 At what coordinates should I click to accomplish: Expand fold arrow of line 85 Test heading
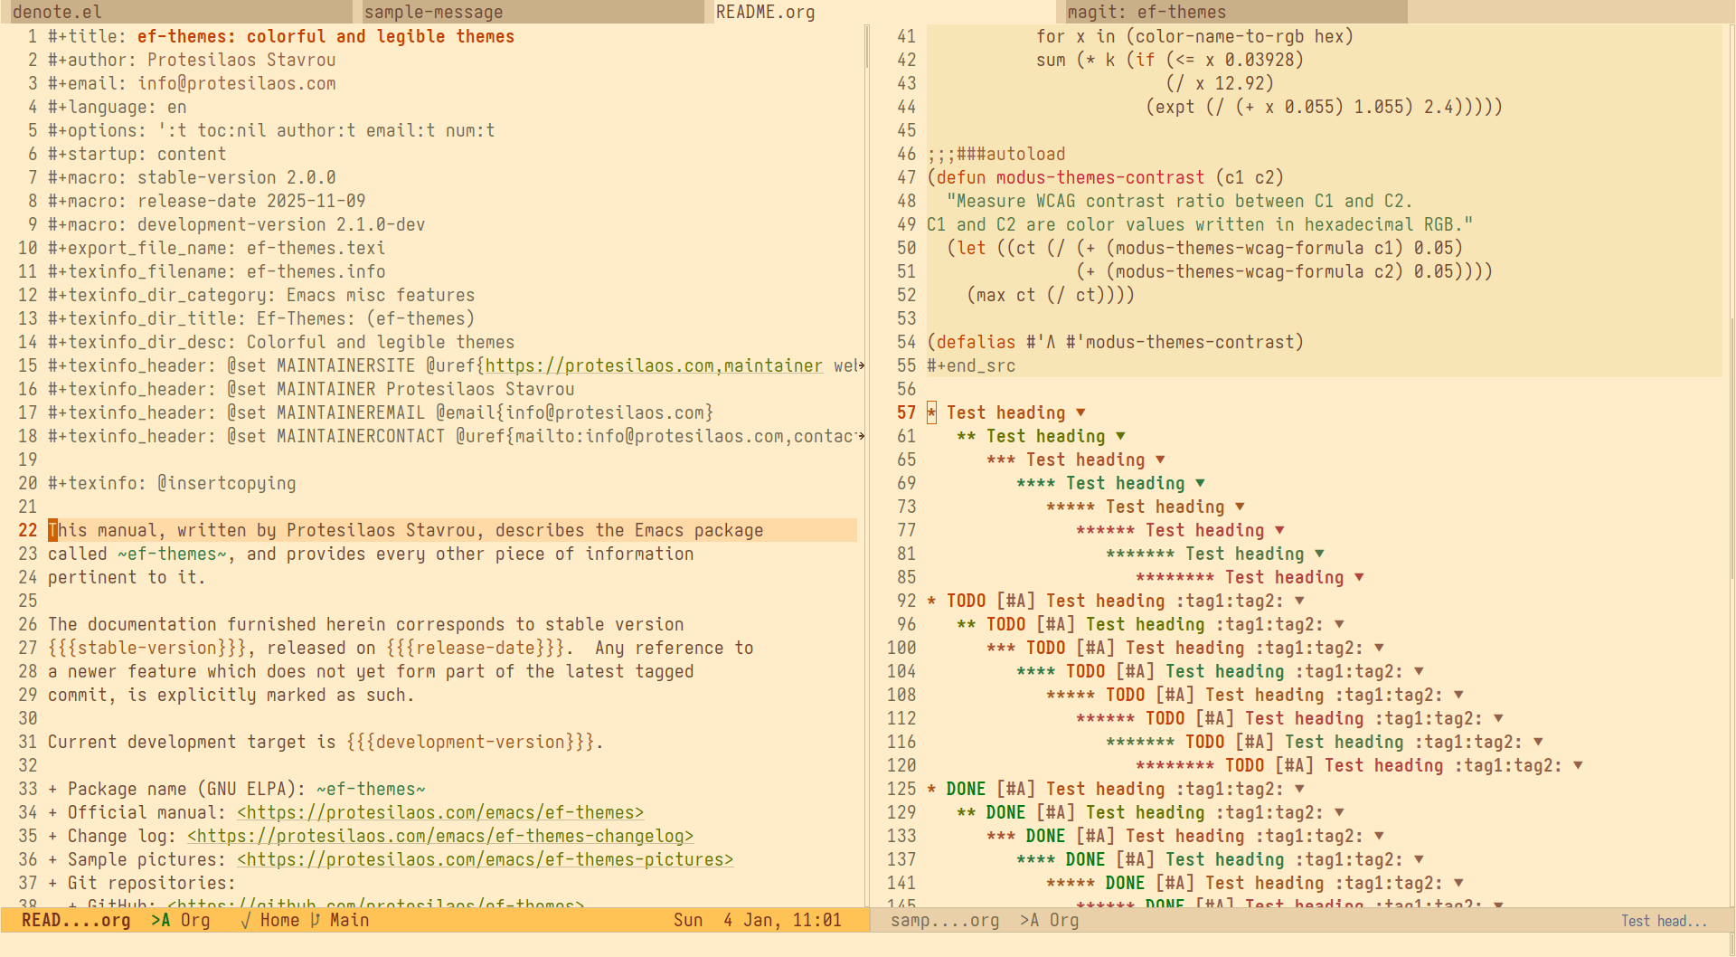tap(1359, 577)
